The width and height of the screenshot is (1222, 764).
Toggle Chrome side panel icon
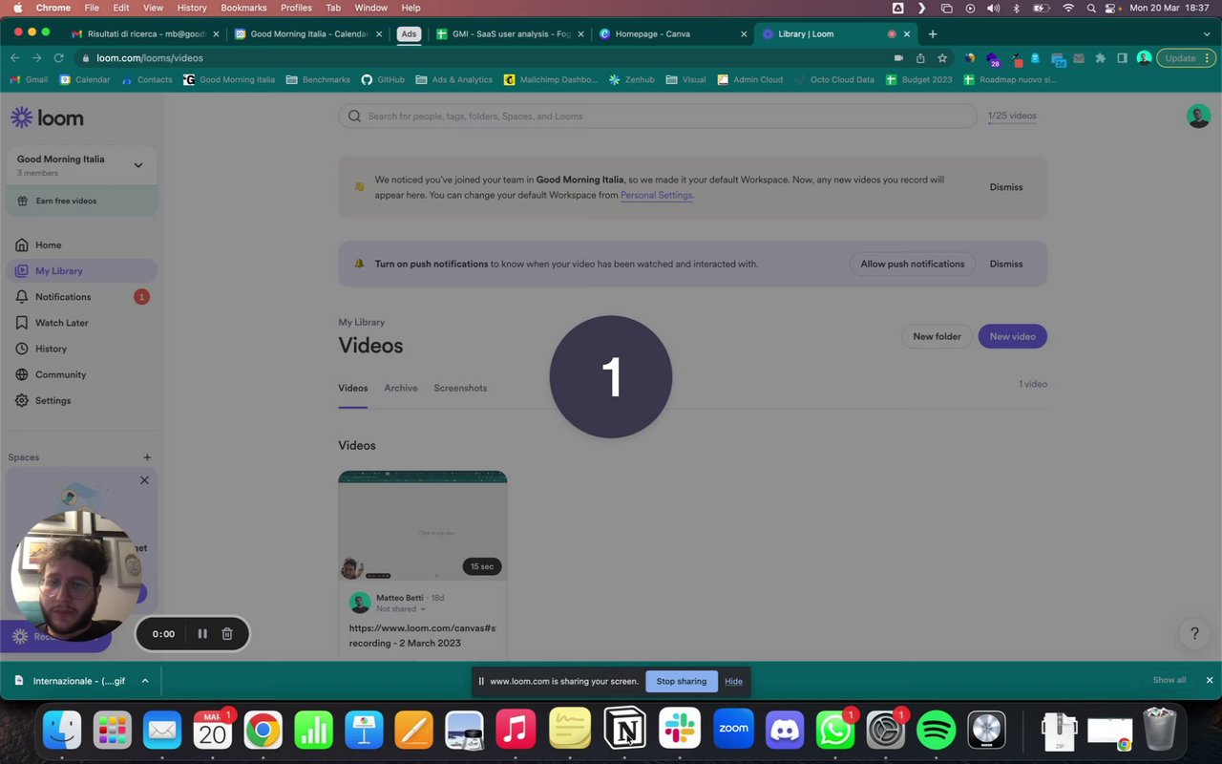click(1123, 58)
